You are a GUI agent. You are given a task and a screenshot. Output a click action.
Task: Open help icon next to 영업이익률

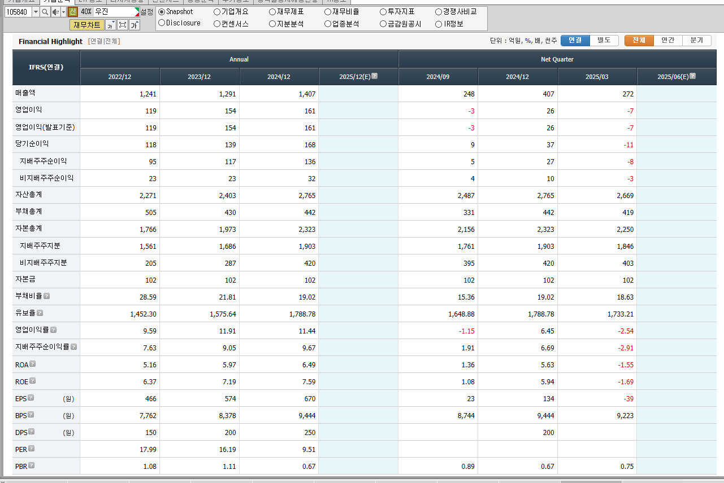click(x=54, y=330)
